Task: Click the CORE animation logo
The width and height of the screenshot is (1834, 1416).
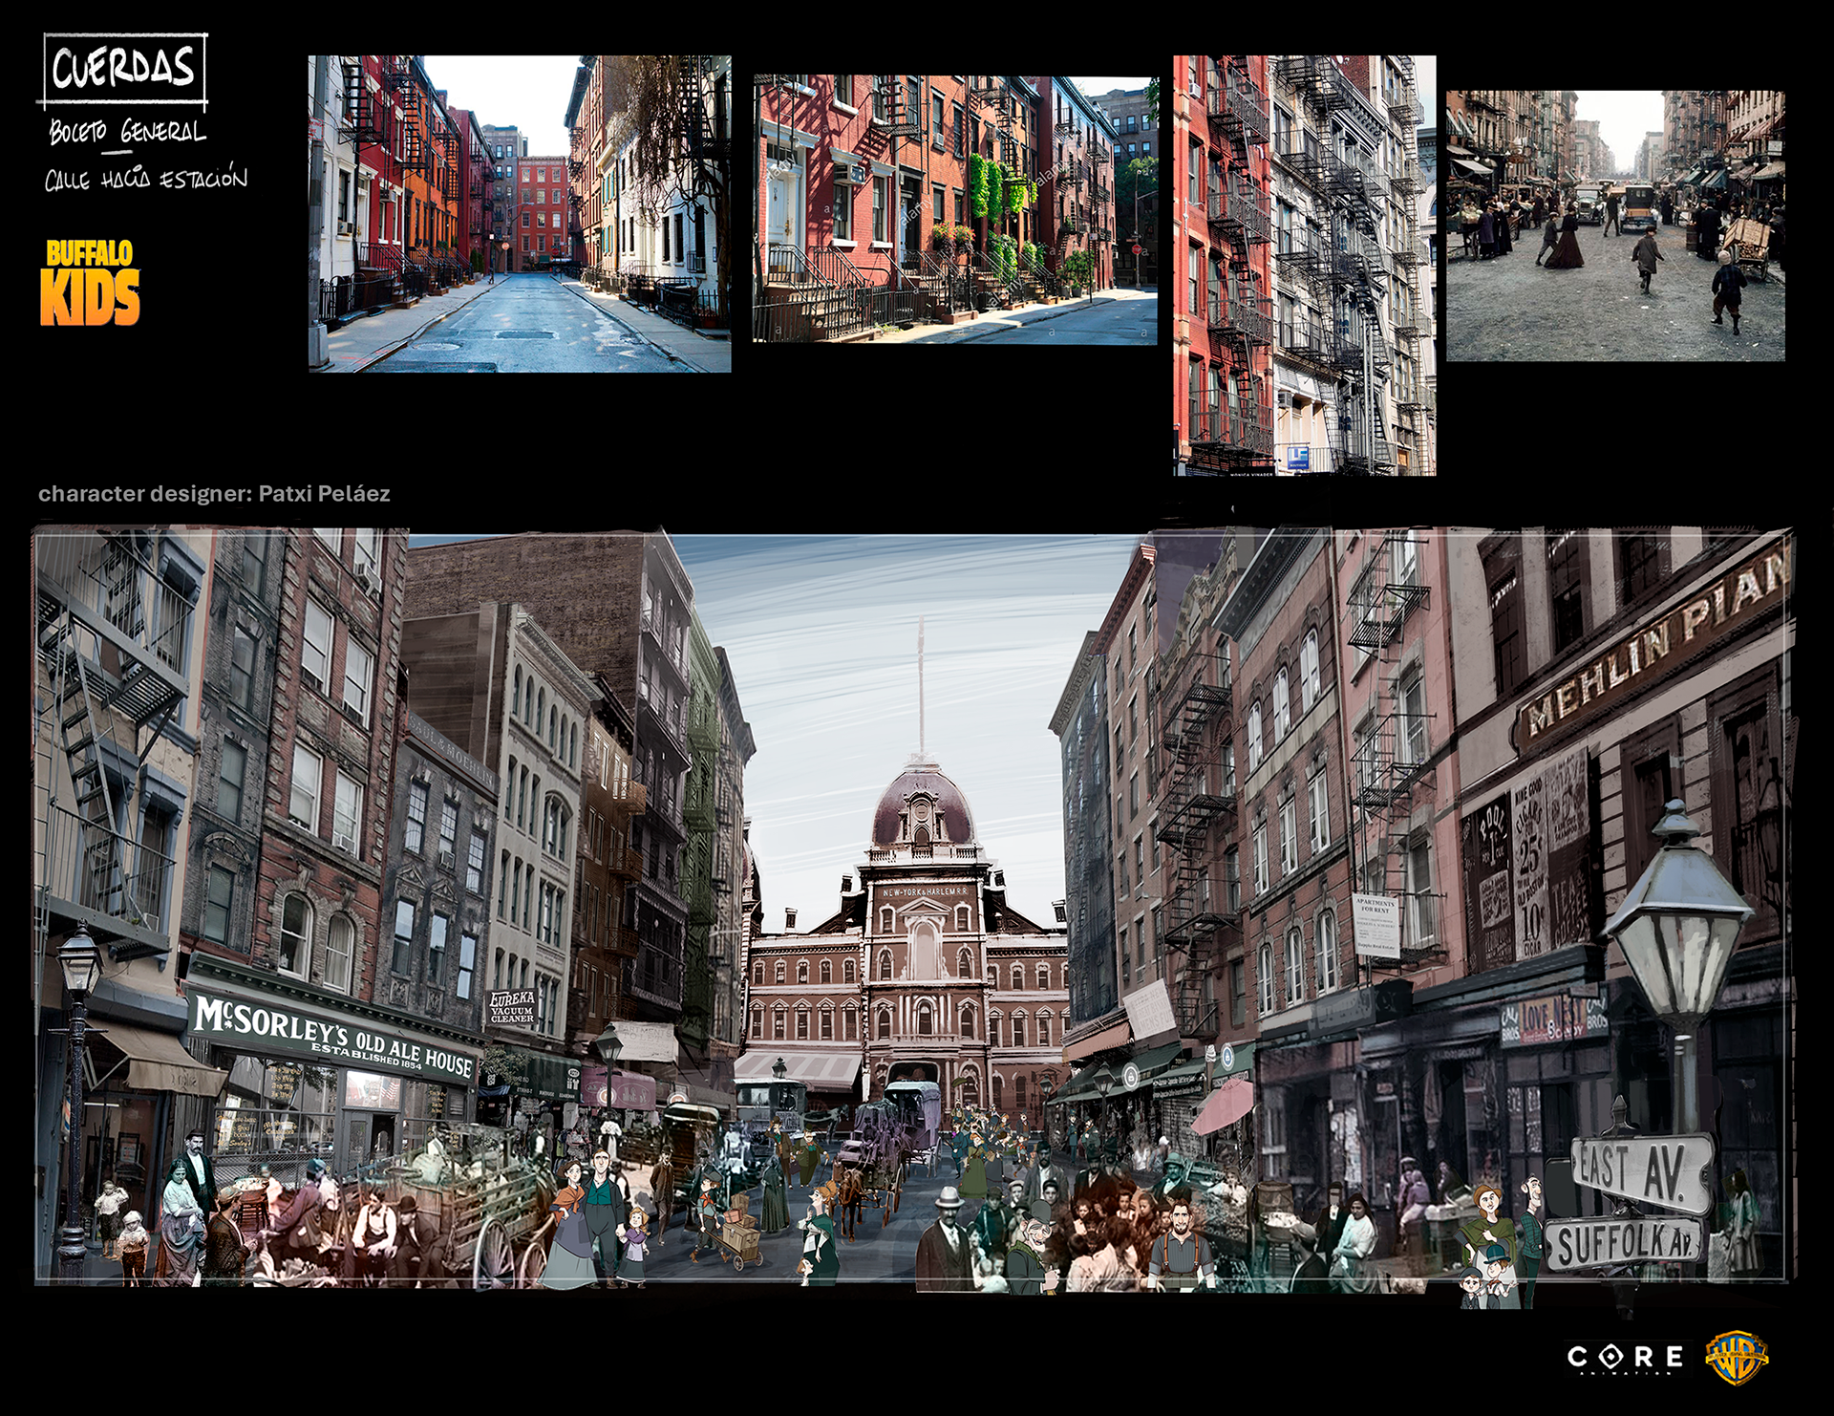Action: [1626, 1358]
